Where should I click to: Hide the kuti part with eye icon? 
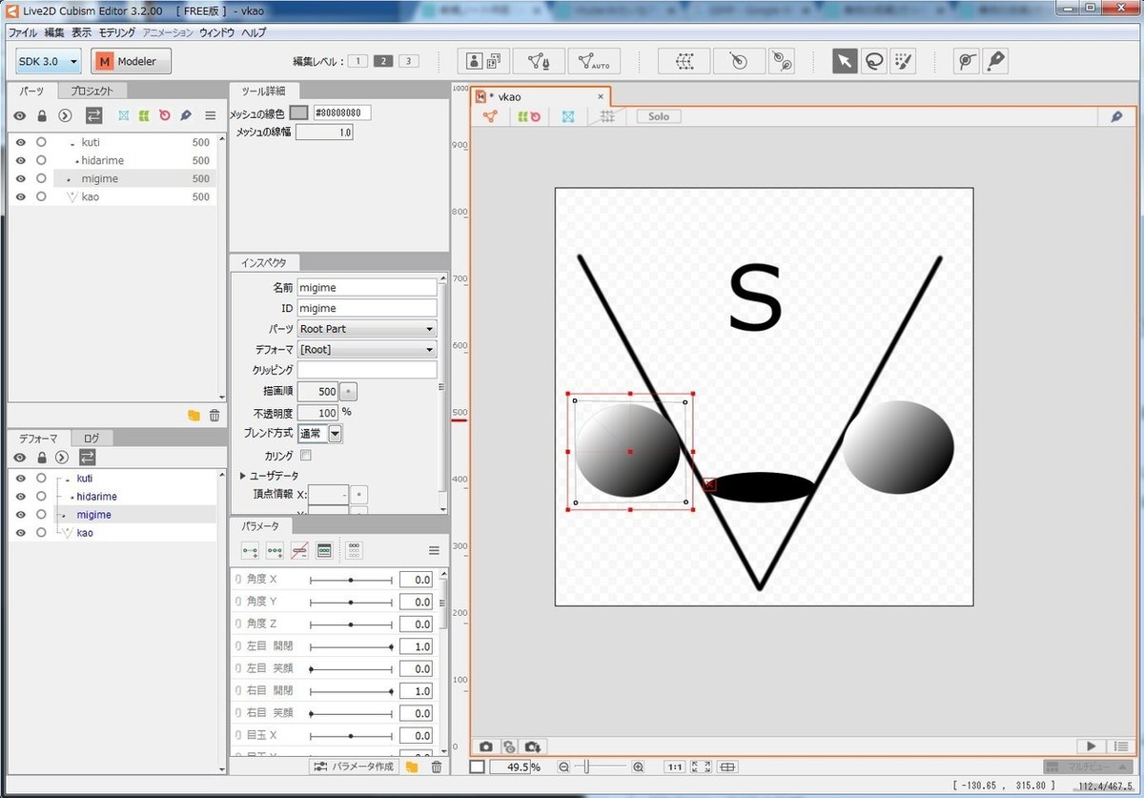[20, 142]
